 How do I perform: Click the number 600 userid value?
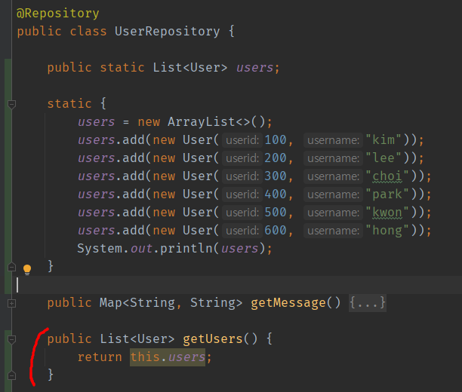[276, 231]
